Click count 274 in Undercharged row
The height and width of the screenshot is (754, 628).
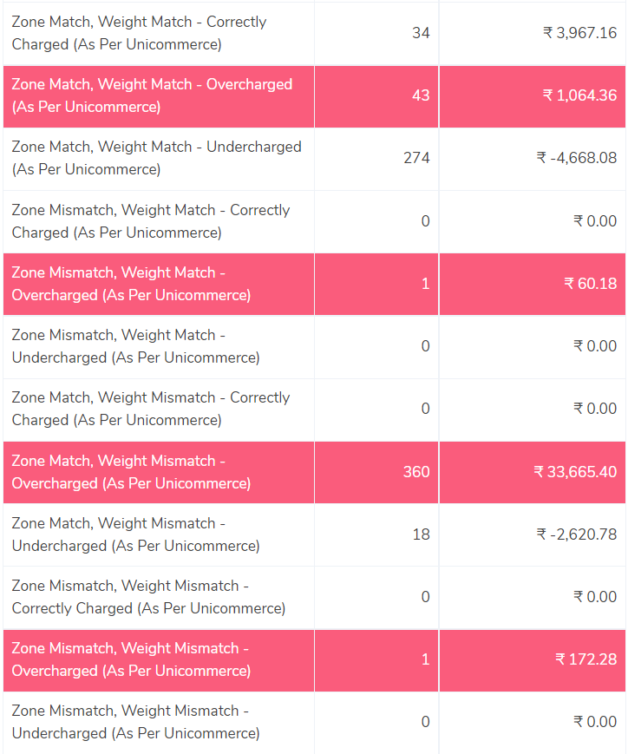pyautogui.click(x=416, y=158)
